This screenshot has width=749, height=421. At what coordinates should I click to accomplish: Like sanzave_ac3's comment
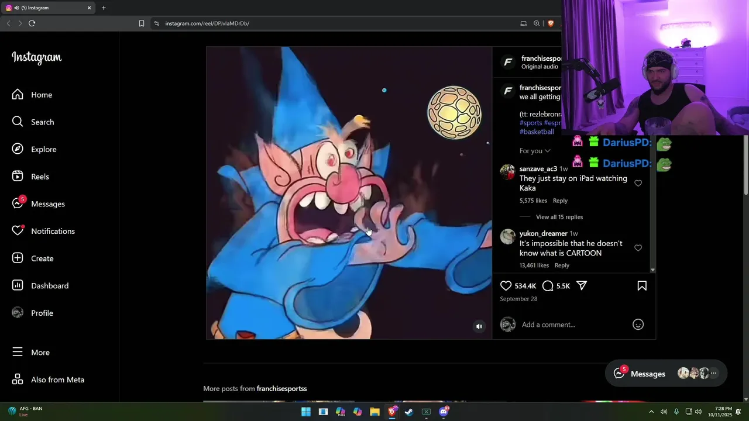(638, 183)
